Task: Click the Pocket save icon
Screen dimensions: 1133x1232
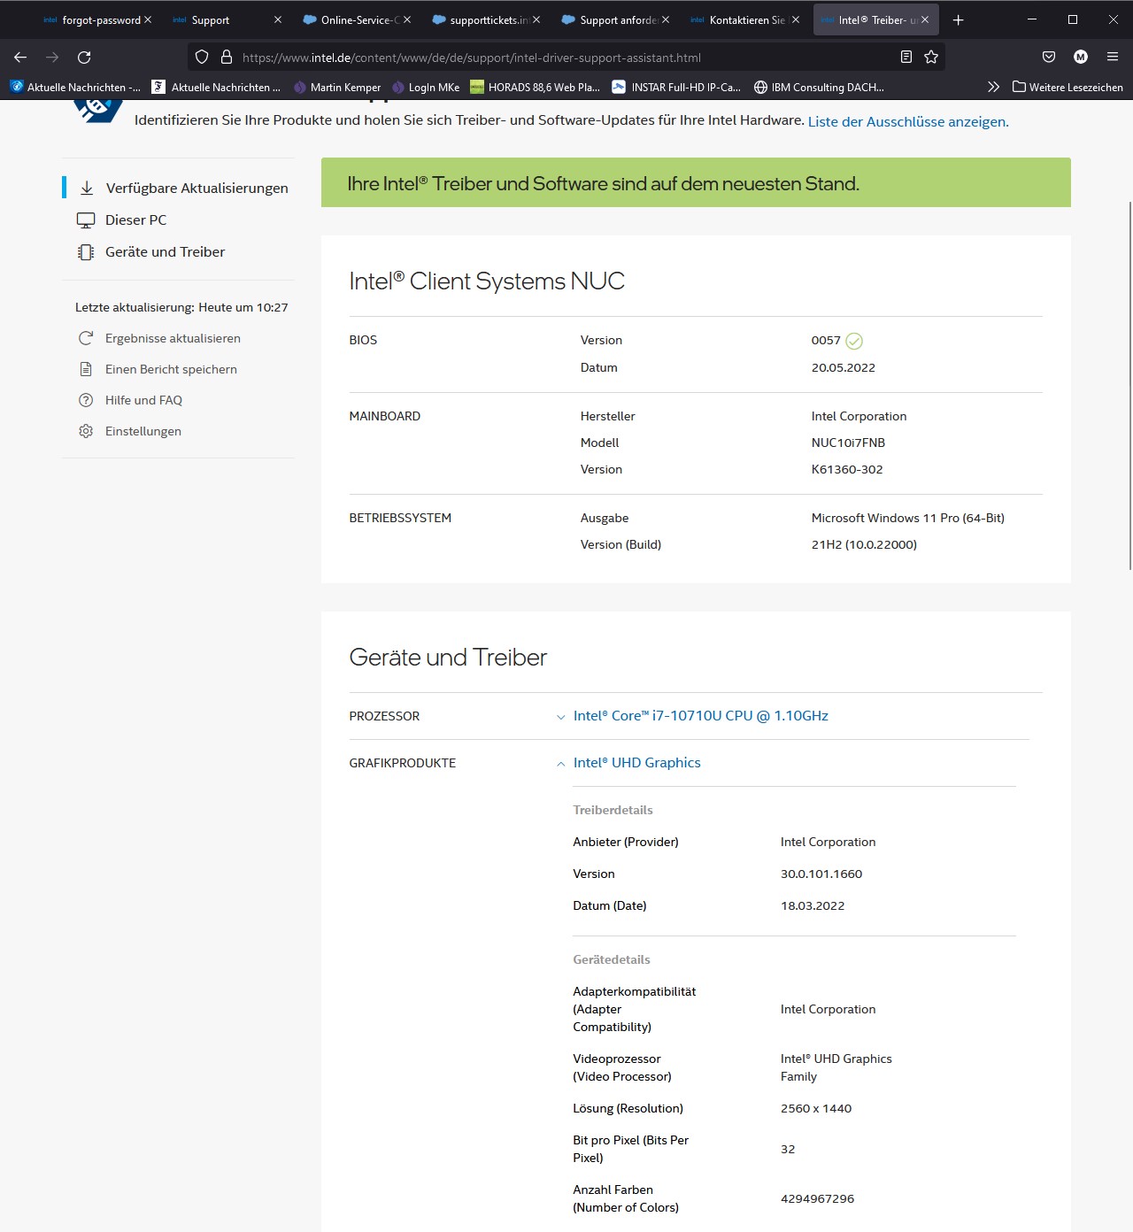Action: tap(1049, 58)
